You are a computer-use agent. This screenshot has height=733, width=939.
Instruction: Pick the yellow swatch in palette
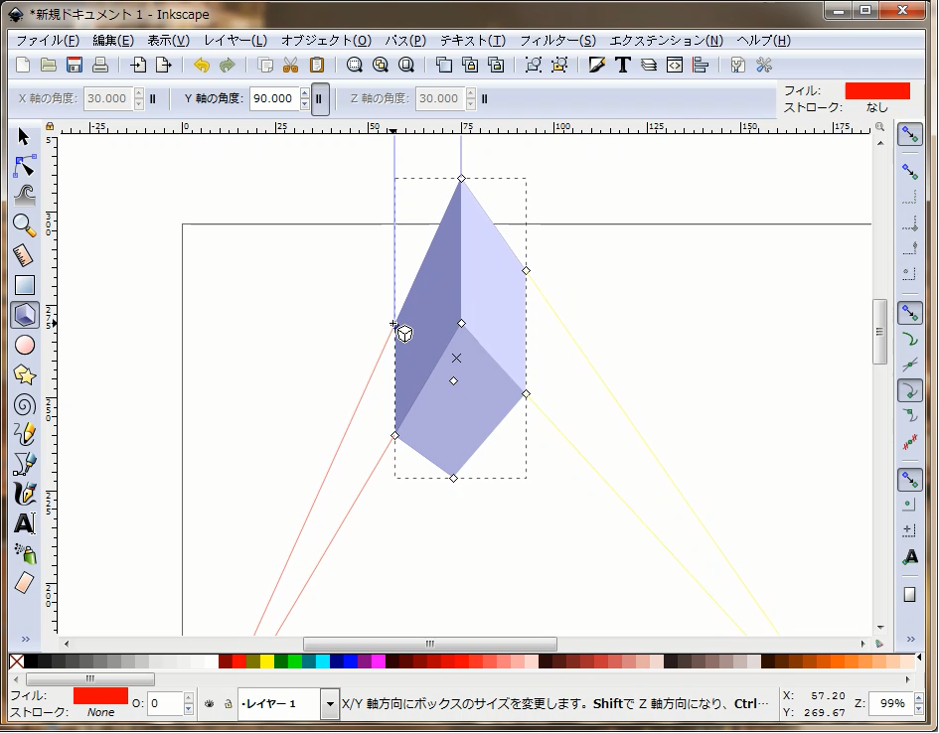(x=266, y=661)
